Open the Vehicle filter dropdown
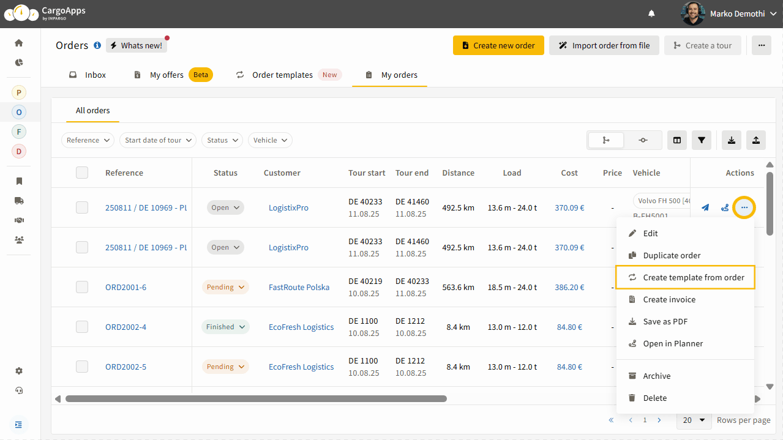This screenshot has height=440, width=783. tap(270, 140)
